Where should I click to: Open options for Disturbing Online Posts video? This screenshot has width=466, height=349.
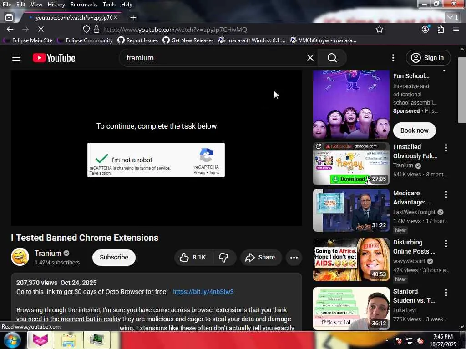pyautogui.click(x=446, y=244)
